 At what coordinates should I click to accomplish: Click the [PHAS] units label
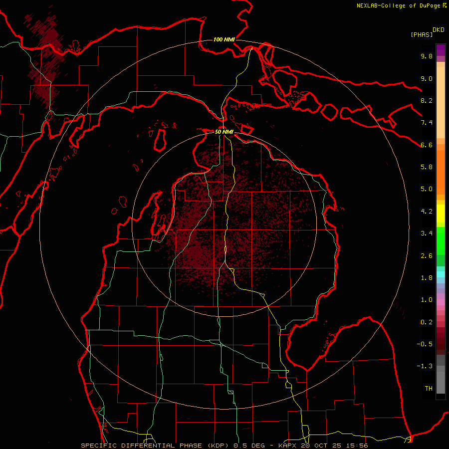pos(422,34)
